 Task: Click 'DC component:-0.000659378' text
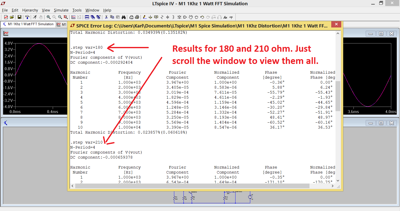coord(101,157)
